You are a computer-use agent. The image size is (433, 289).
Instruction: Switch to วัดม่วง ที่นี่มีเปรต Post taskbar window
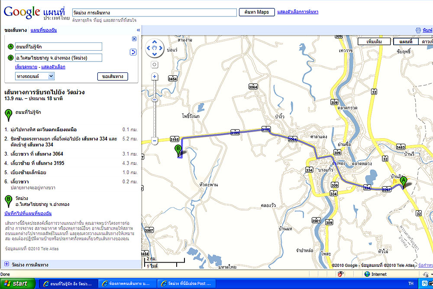point(186,283)
